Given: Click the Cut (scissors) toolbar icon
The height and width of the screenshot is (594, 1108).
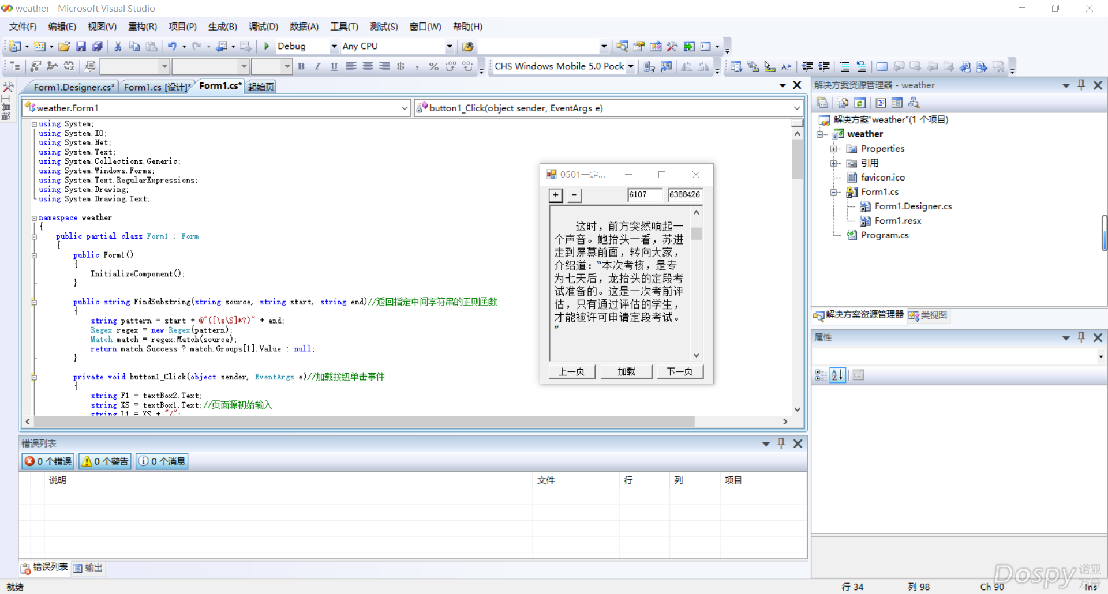Looking at the screenshot, I should pos(118,46).
